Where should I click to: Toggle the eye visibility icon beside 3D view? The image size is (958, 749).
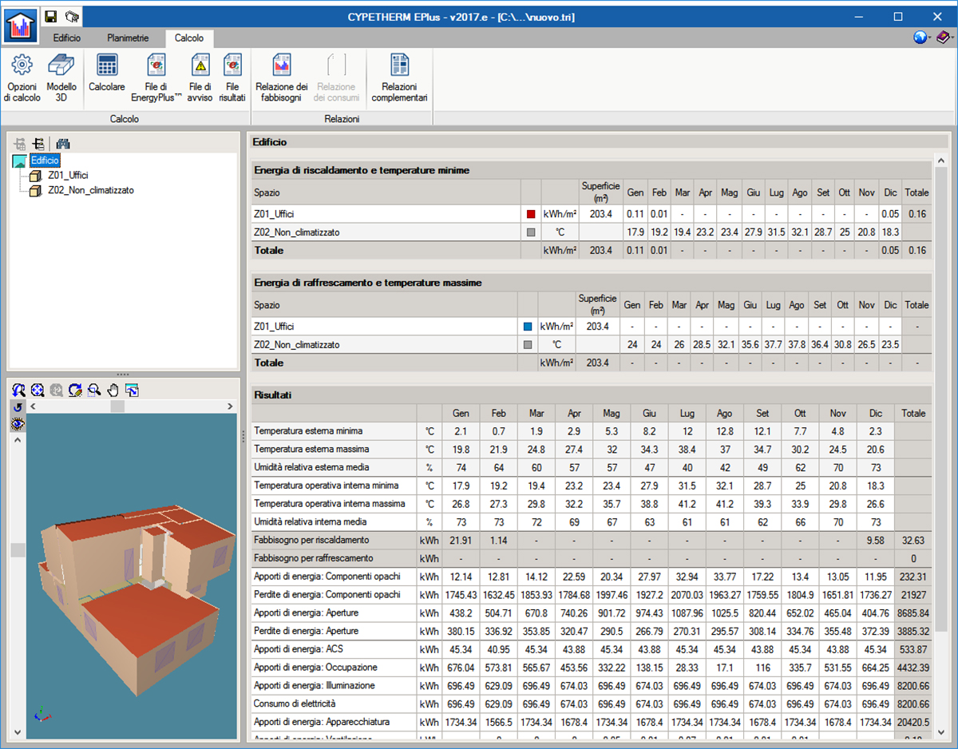(18, 424)
